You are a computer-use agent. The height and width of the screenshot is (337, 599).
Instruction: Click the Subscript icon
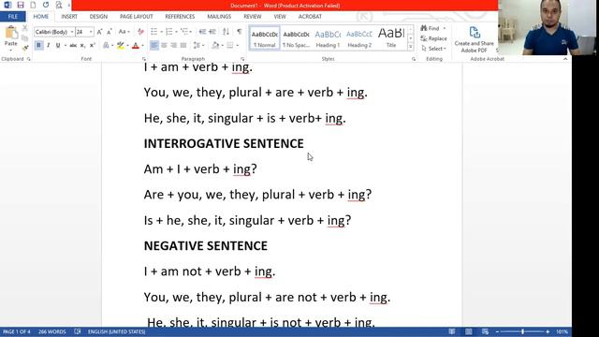82,46
